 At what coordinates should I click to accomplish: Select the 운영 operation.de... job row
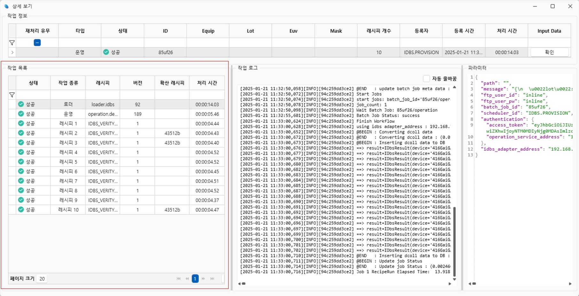coord(103,114)
